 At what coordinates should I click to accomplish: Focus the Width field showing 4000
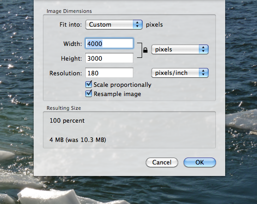(x=109, y=44)
